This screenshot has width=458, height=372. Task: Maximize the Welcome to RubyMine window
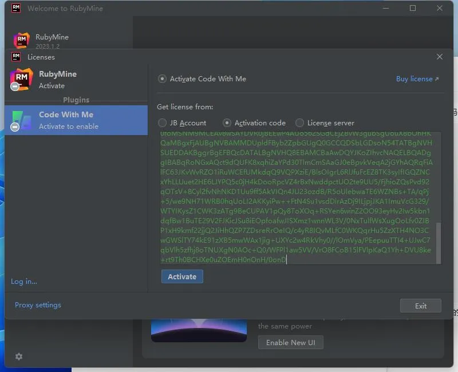413,8
